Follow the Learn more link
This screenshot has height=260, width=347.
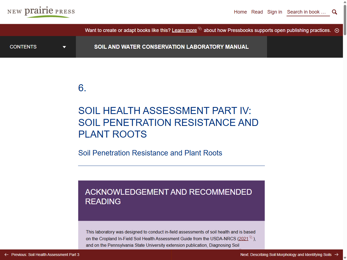(x=184, y=30)
